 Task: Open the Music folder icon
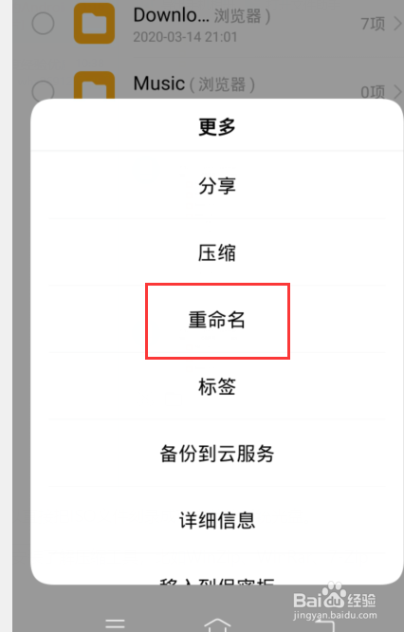(94, 85)
